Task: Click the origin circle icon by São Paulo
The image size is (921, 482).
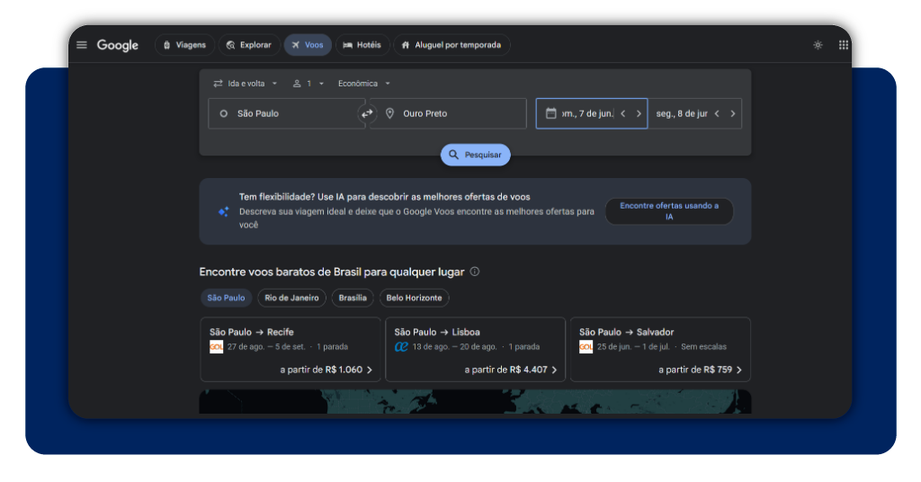Action: click(223, 114)
